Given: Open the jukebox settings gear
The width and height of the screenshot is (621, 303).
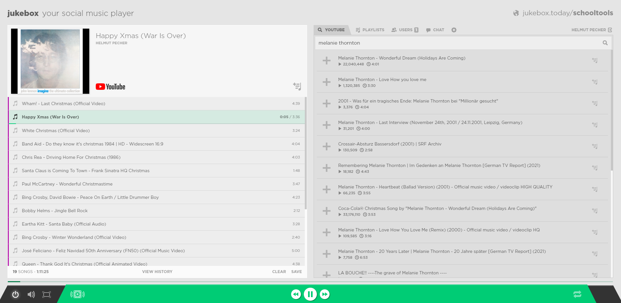Looking at the screenshot, I should [x=454, y=30].
